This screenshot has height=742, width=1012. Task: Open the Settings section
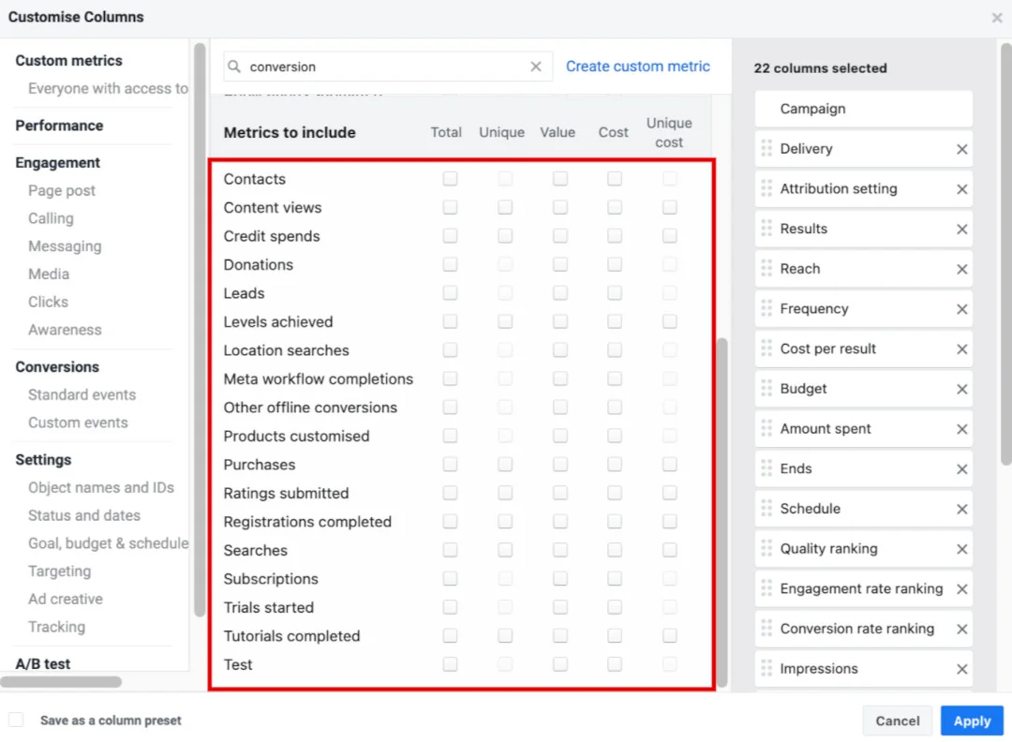coord(43,460)
